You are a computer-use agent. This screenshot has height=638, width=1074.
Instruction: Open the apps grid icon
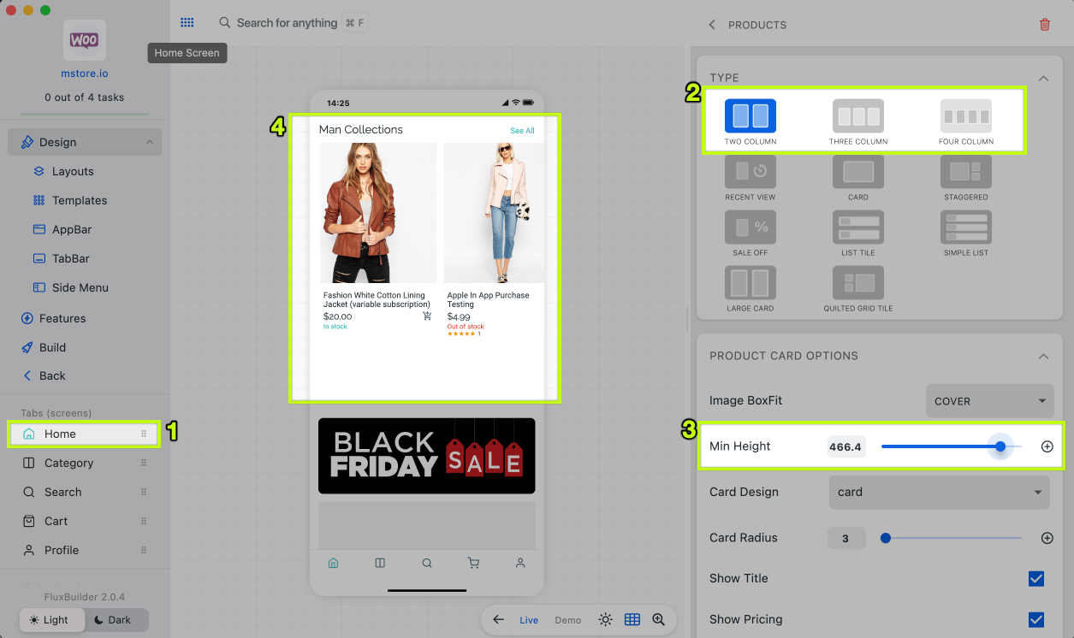[x=187, y=23]
